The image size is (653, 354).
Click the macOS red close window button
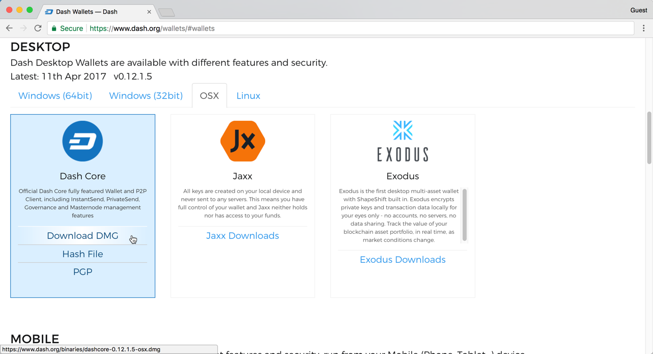click(x=9, y=10)
